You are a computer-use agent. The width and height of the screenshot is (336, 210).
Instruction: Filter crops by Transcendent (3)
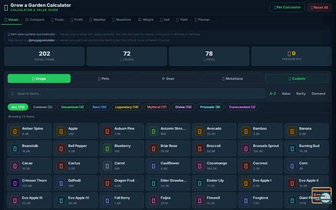tap(242, 107)
